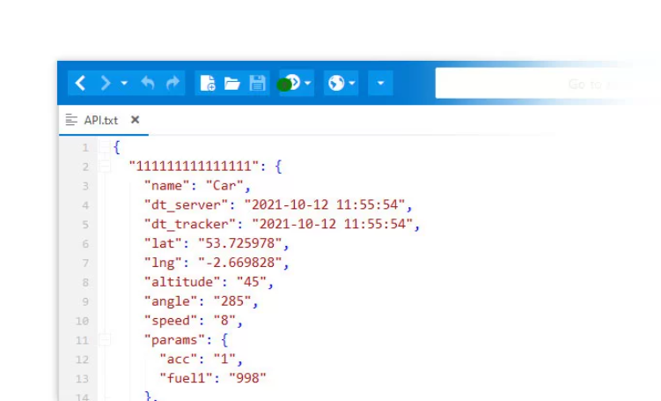661x401 pixels.
Task: Click the "-2.669828" longitude value
Action: pos(240,263)
